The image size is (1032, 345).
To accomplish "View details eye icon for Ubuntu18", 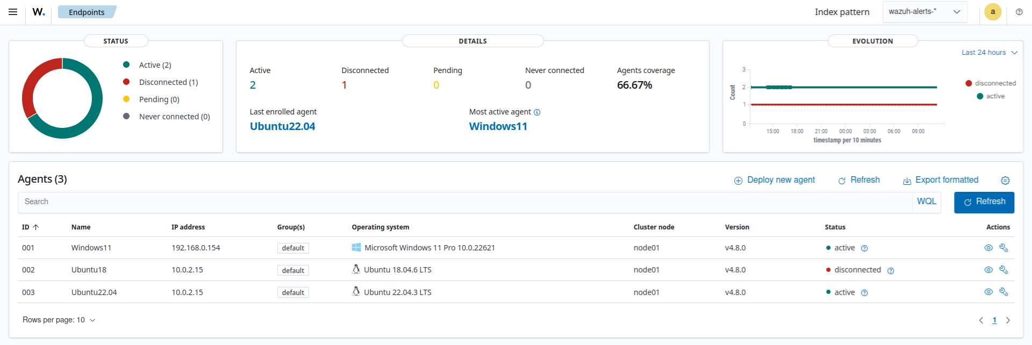I will (988, 270).
